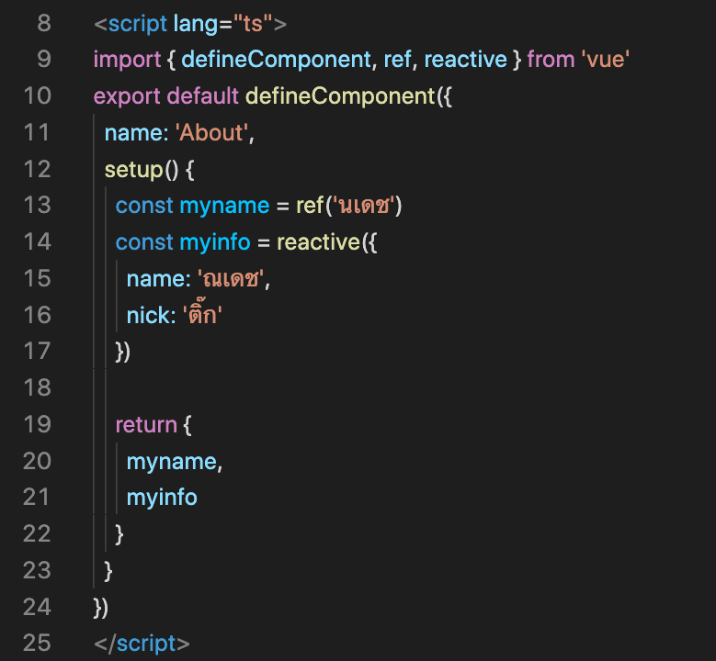This screenshot has width=716, height=661.
Task: Click the closing }) on line 17
Action: tap(123, 353)
